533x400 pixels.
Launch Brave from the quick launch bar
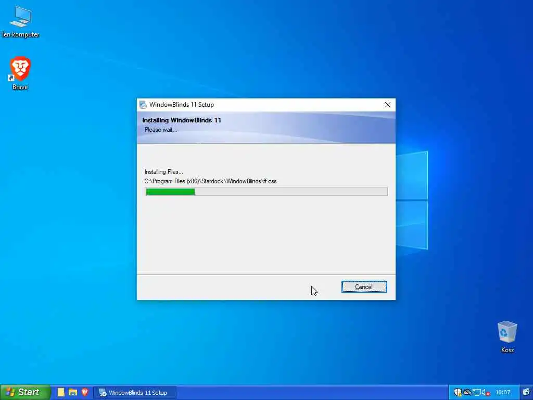pyautogui.click(x=85, y=392)
